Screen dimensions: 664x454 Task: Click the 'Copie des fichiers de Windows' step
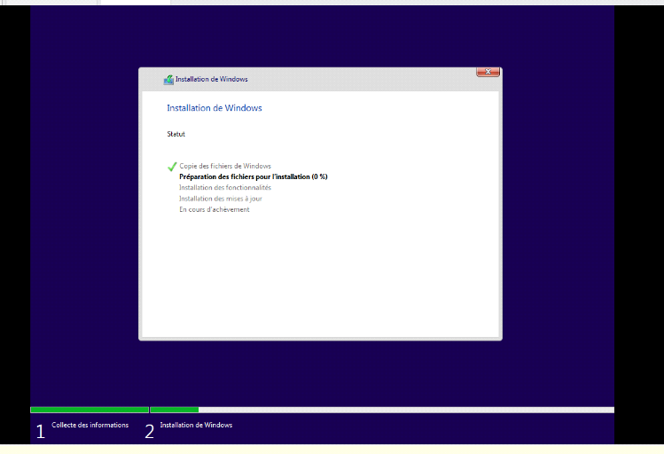coord(225,166)
